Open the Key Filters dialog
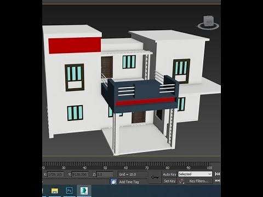 tap(199, 181)
